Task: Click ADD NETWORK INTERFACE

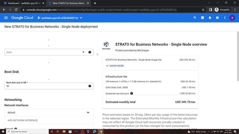Action: (x=22, y=120)
